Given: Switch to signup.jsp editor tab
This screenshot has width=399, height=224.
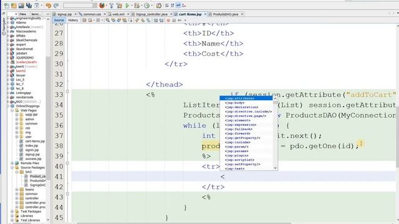Looking at the screenshot, I should click(64, 14).
